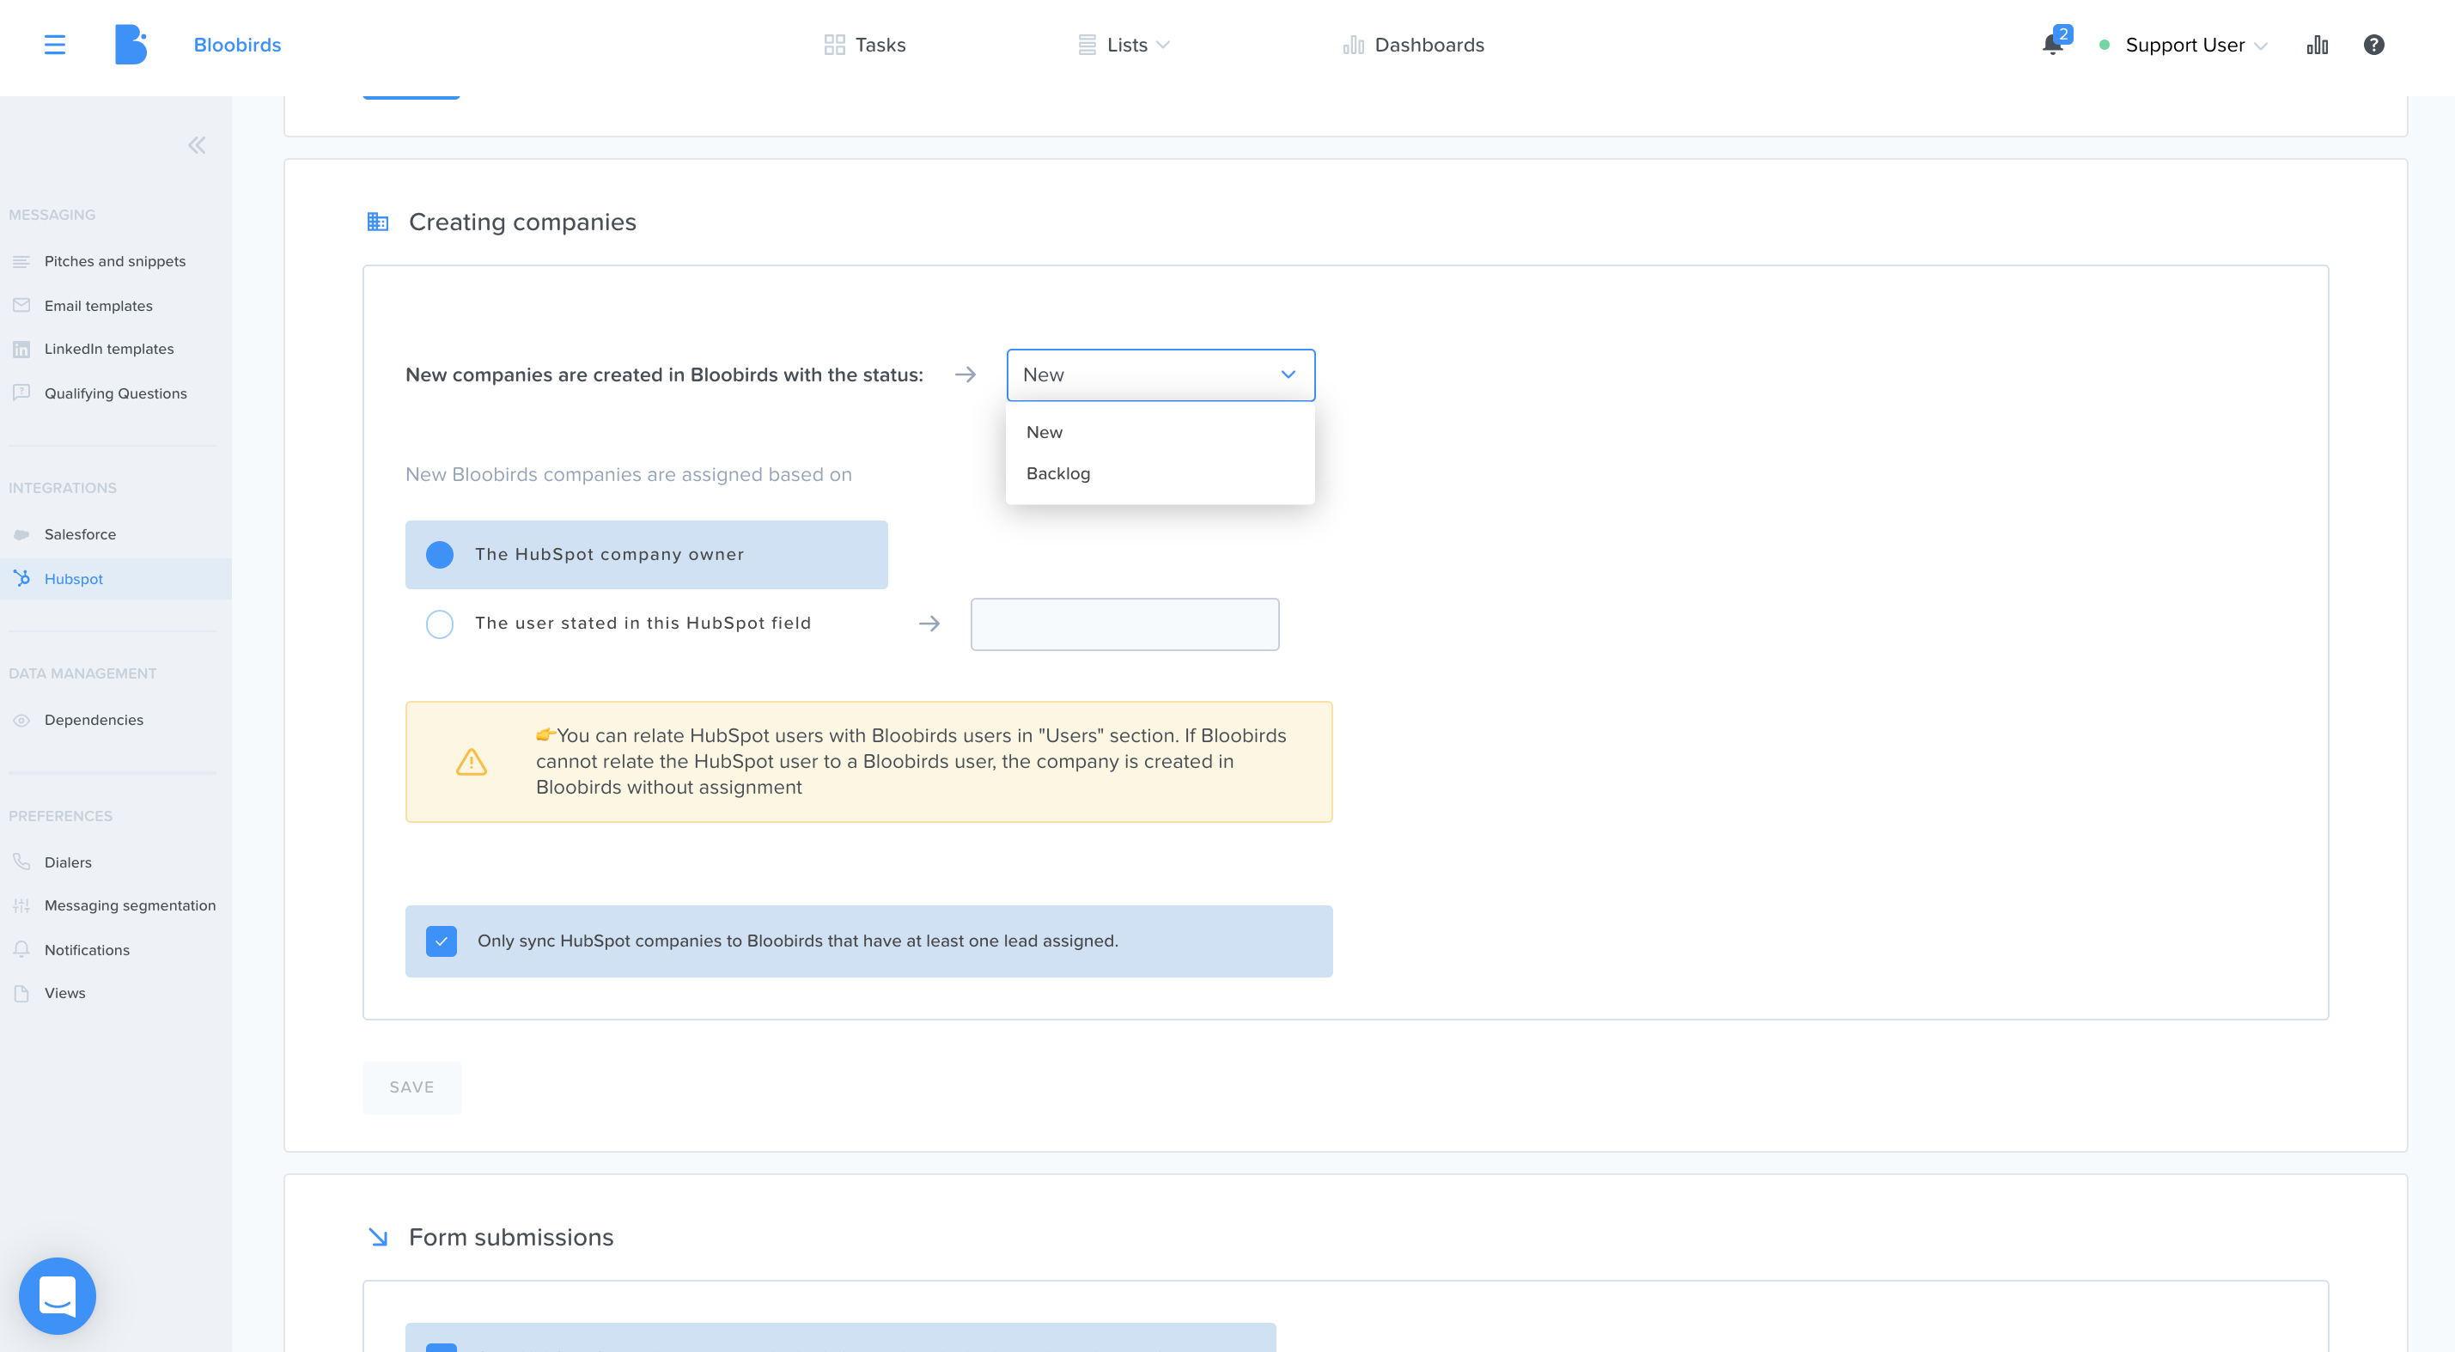Open Salesforce integration
This screenshot has height=1352, width=2455.
80,534
